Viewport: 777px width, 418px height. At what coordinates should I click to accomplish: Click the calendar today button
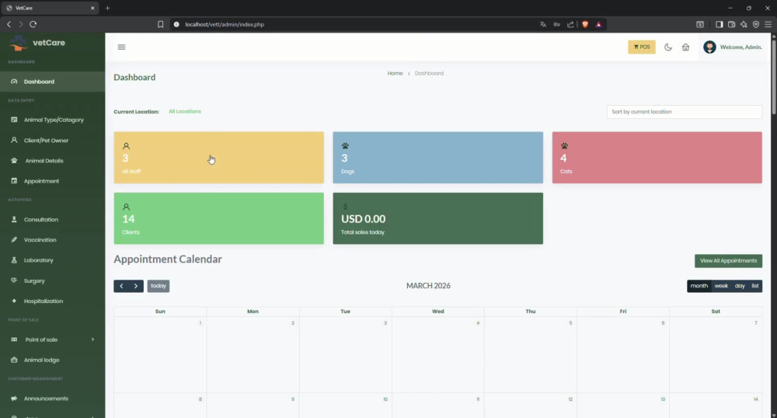[x=159, y=286]
